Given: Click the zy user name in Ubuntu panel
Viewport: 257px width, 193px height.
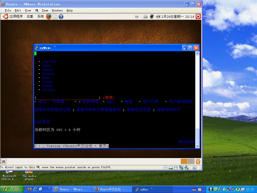Looking at the screenshot, I should click(137, 17).
